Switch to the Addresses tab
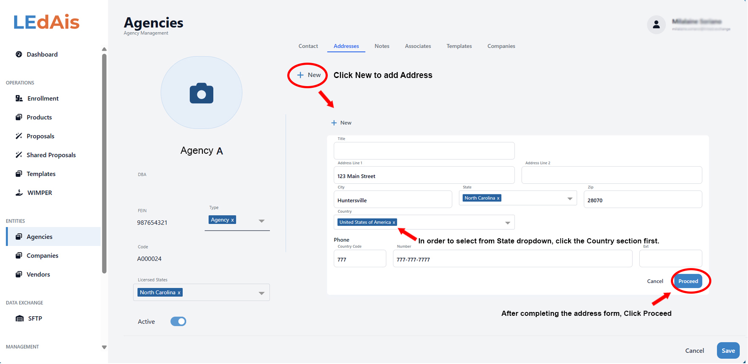748x364 pixels. click(346, 46)
